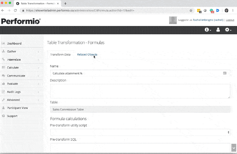Click the browser address bar
Image resolution: width=237 pixels, height=154 pixels.
[x=106, y=10]
